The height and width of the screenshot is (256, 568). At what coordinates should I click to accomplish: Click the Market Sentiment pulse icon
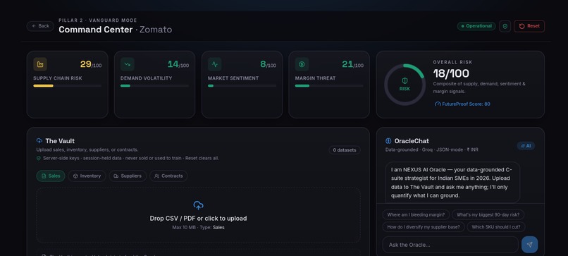(215, 64)
